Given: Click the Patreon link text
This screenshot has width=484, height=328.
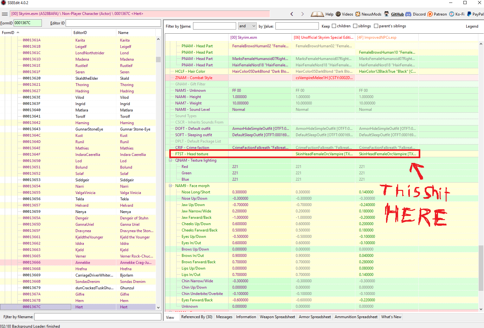Looking at the screenshot, I should point(440,14).
